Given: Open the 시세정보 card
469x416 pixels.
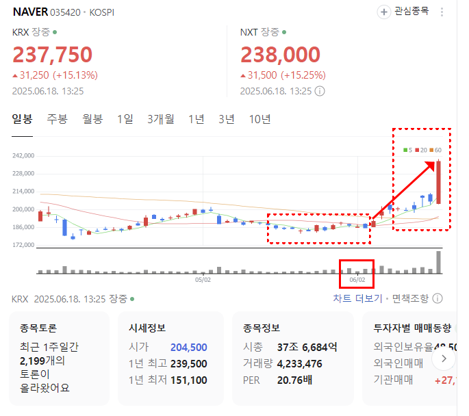Looking at the screenshot, I should point(170,359).
